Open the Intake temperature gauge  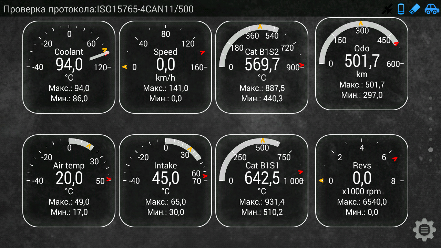tap(165, 181)
